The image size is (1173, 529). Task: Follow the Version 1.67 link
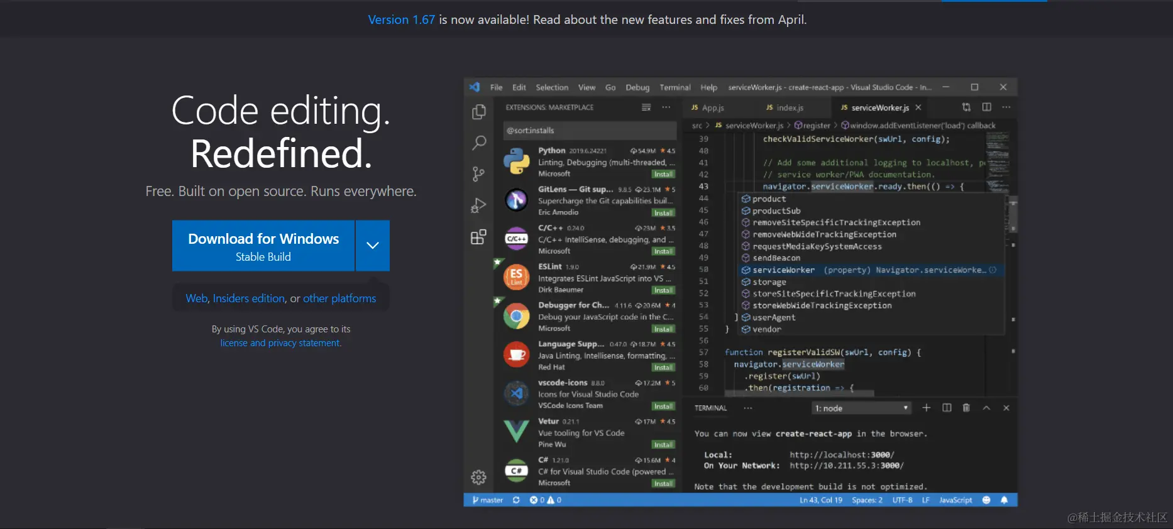402,19
